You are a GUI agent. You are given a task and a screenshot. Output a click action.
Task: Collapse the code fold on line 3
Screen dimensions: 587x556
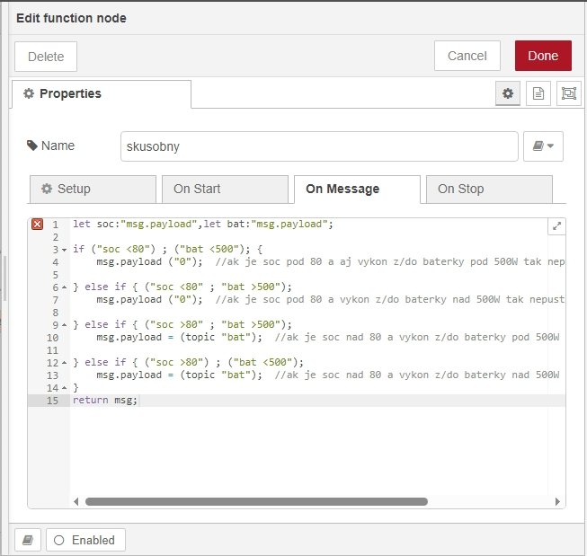click(65, 250)
